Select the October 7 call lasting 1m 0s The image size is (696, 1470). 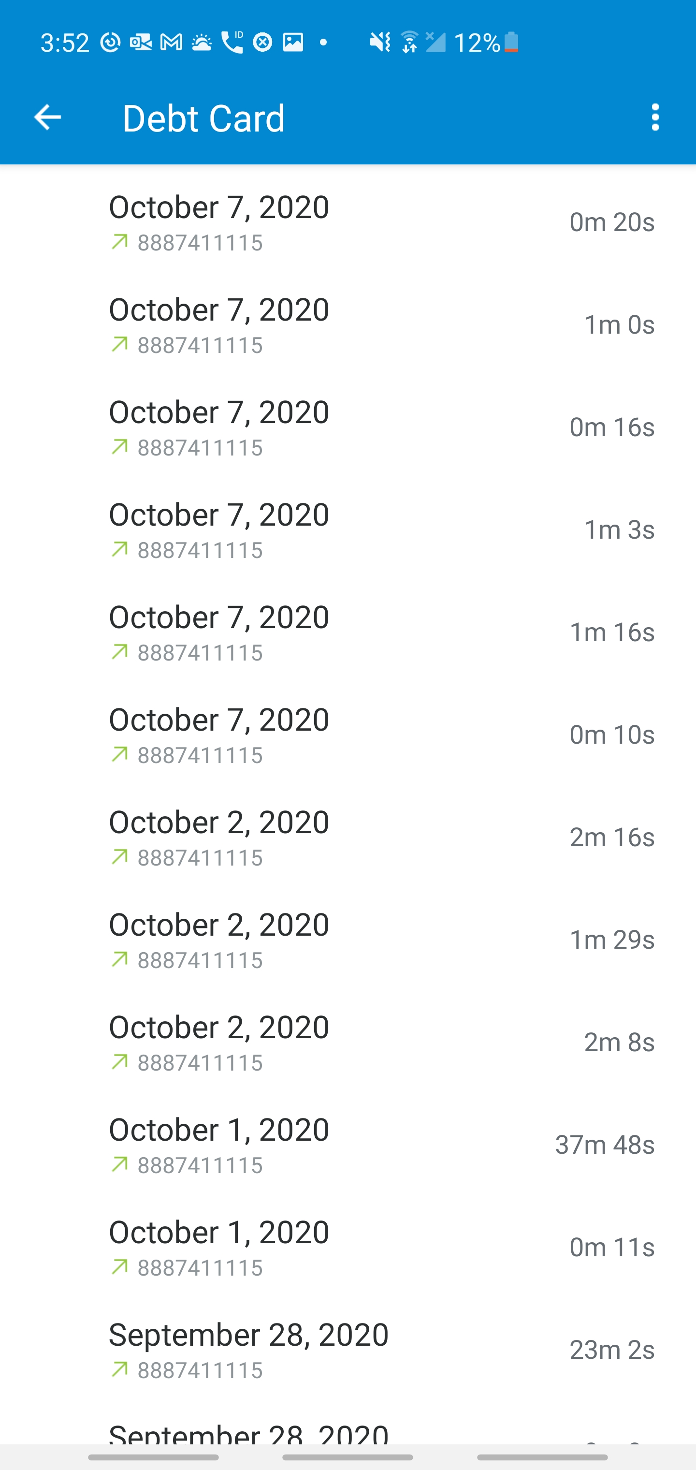click(x=348, y=324)
